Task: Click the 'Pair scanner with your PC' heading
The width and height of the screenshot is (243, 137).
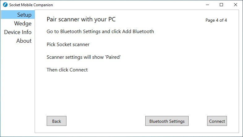Action: 81,19
